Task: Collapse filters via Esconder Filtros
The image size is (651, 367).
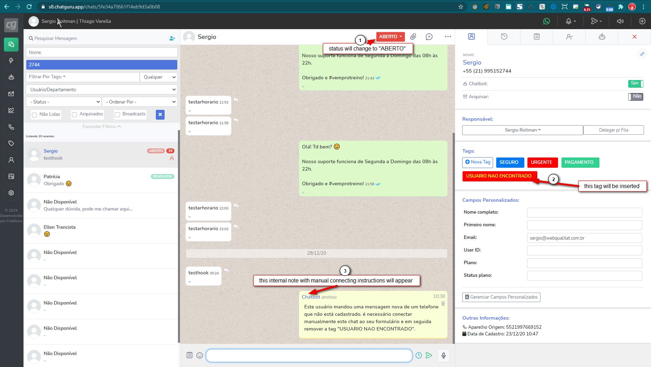Action: pyautogui.click(x=101, y=126)
